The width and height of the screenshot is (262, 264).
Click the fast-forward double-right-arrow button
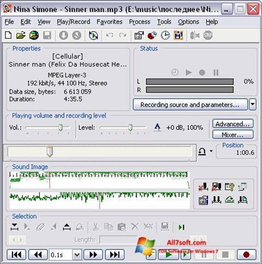click(93, 255)
